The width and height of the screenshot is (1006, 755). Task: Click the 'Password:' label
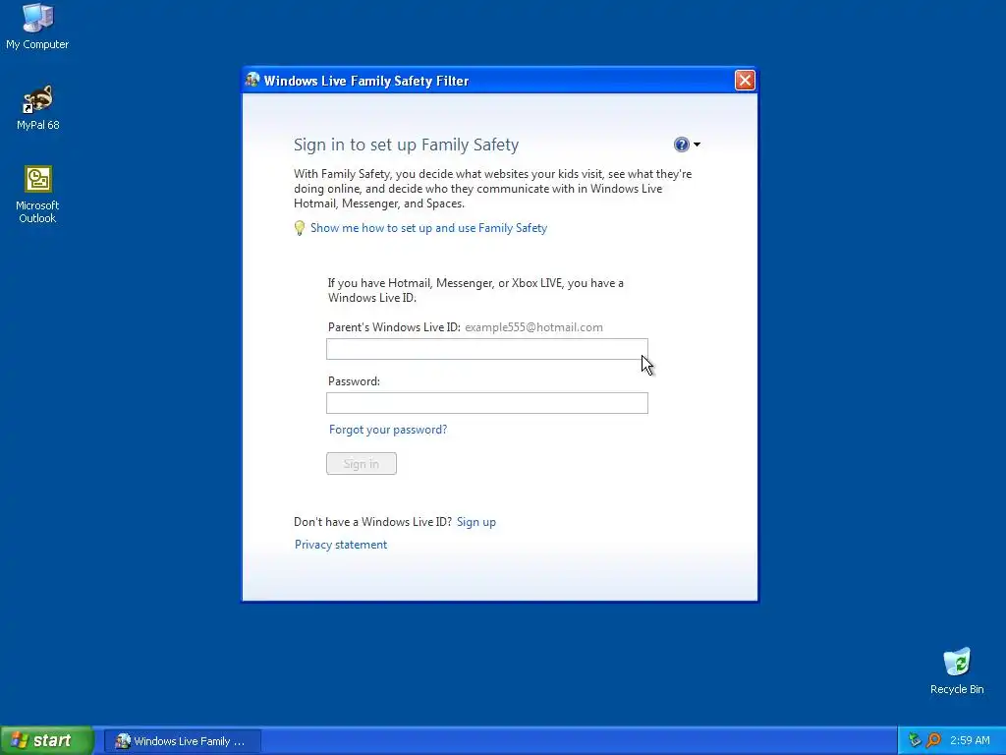tap(354, 381)
